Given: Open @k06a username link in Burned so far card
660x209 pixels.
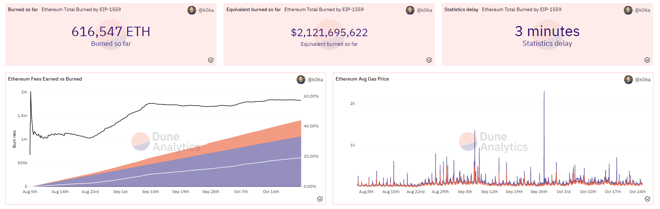Looking at the screenshot, I should tap(206, 10).
